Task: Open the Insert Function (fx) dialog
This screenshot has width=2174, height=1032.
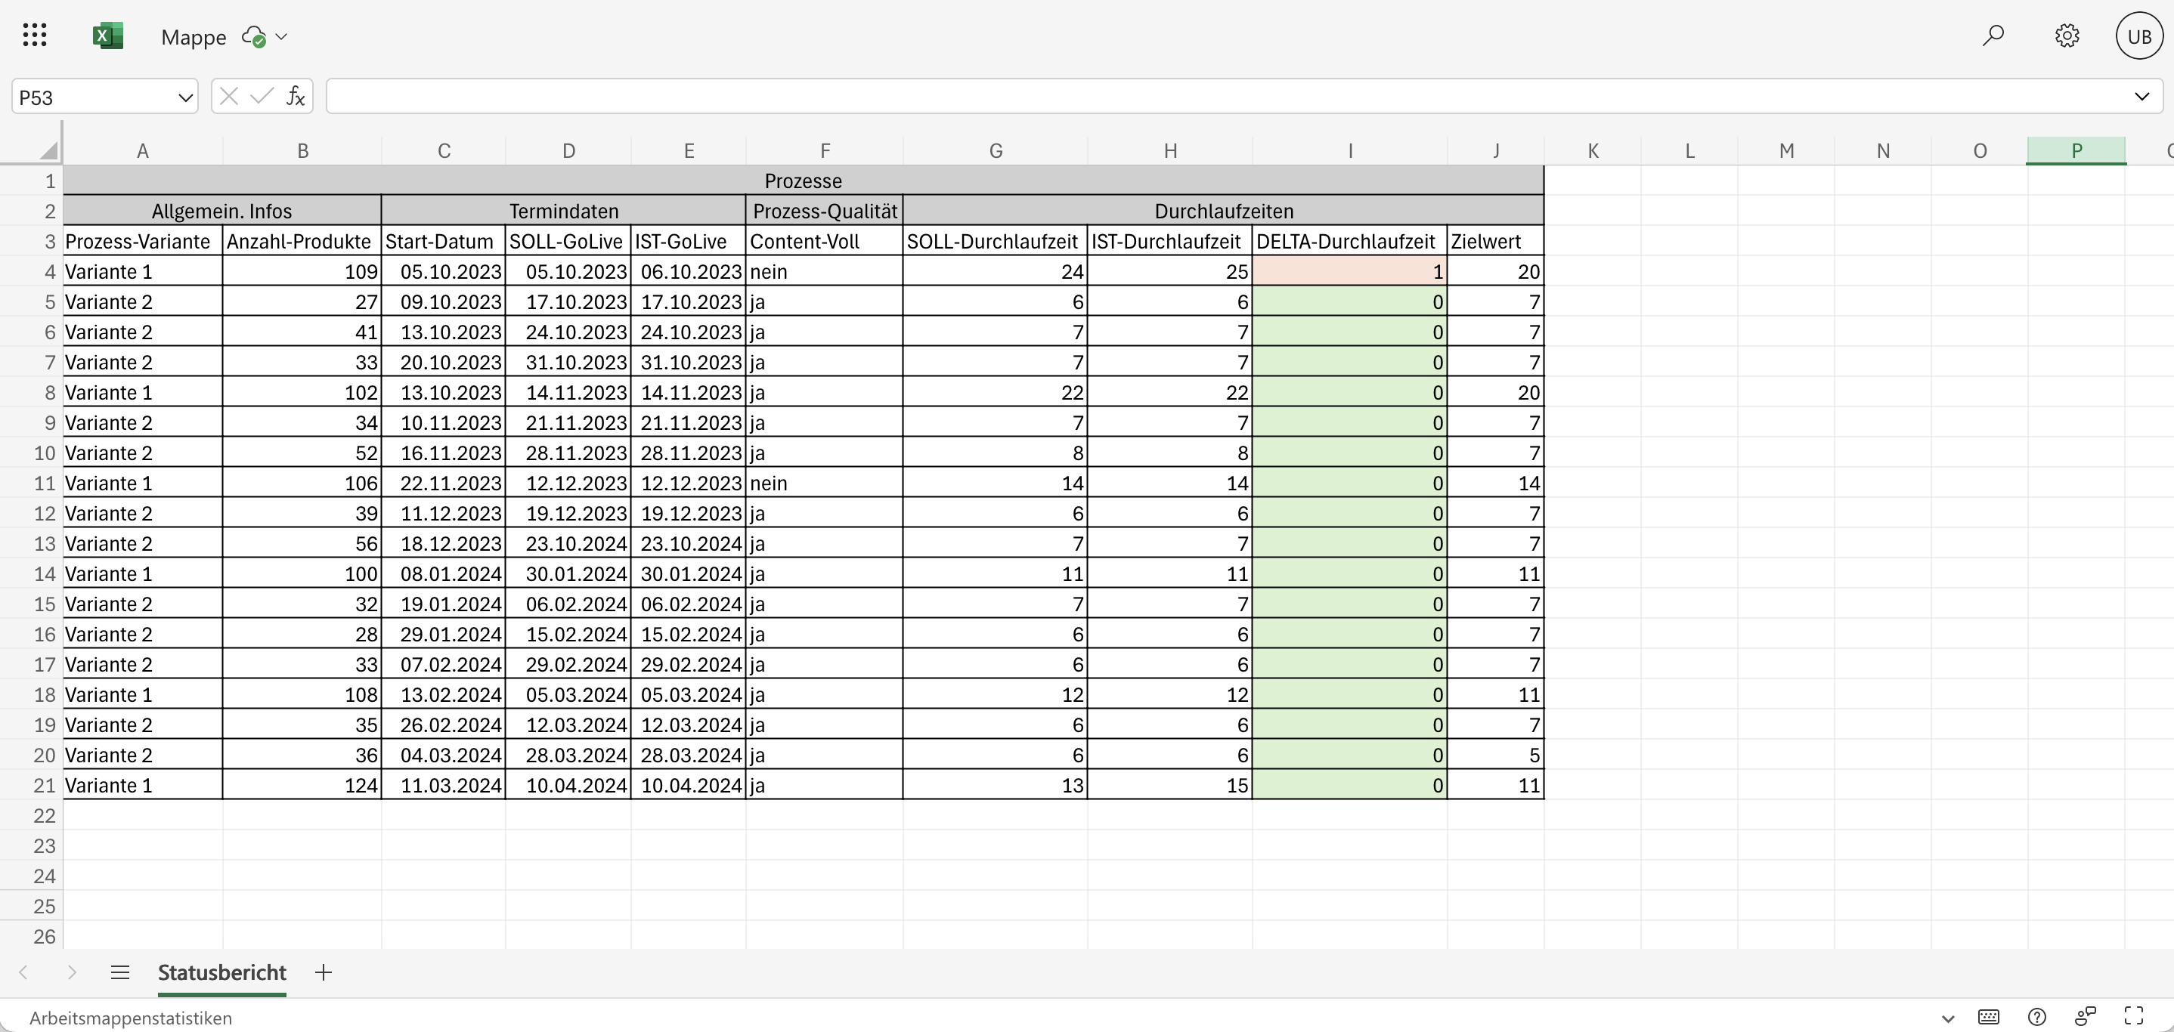Action: coord(295,95)
